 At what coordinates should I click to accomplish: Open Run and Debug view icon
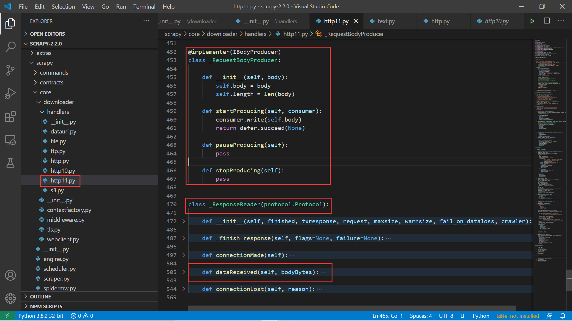(10, 93)
